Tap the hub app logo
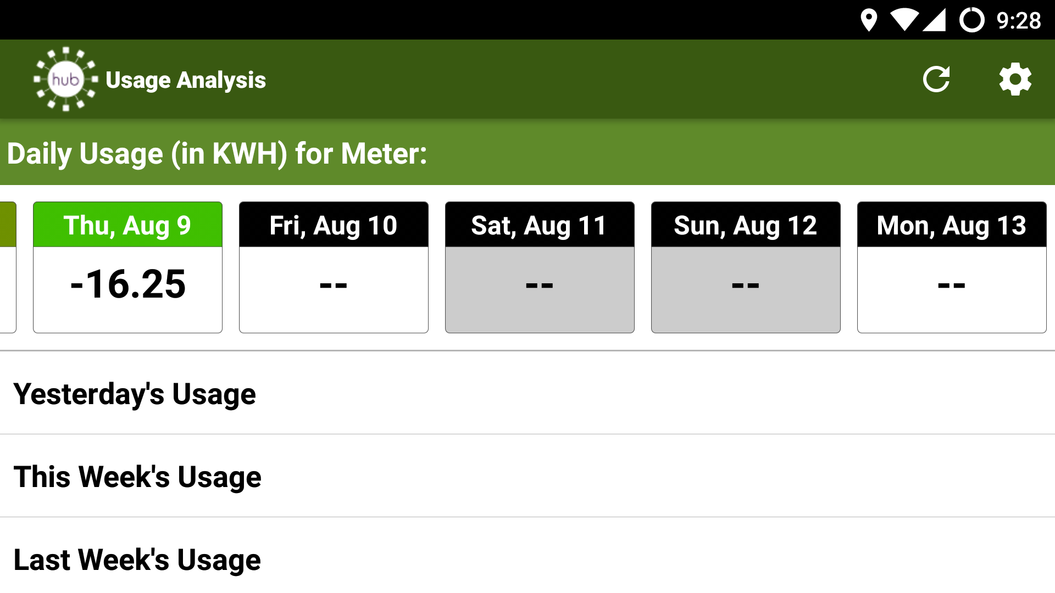Screen dimensions: 1055x593 pyautogui.click(x=66, y=80)
